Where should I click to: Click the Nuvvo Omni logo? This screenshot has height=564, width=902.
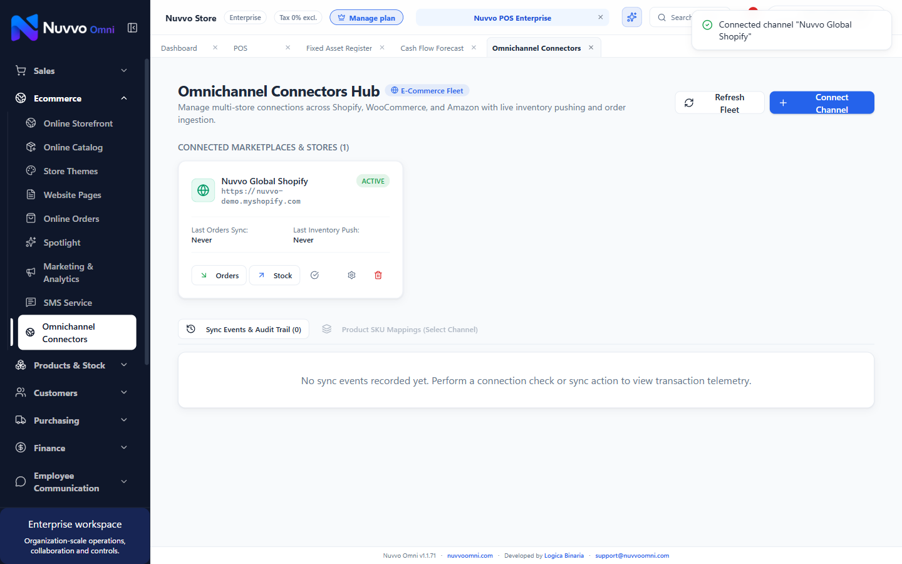(63, 28)
